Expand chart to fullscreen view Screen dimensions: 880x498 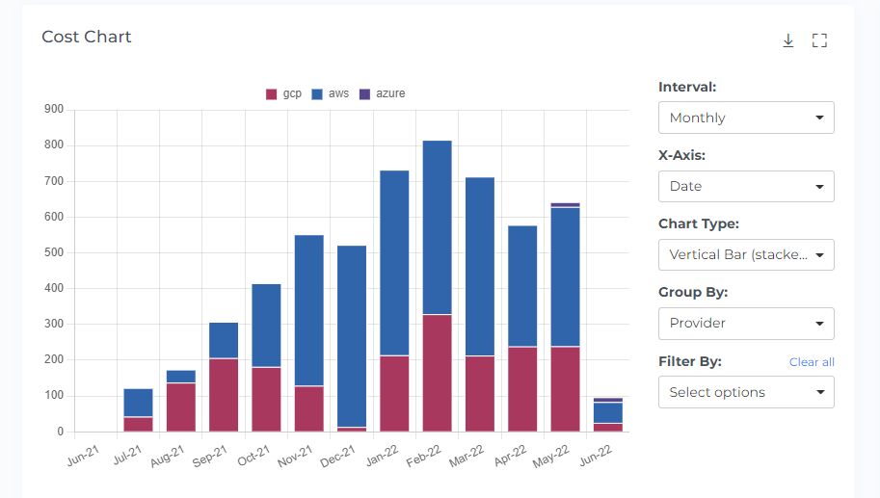click(819, 40)
